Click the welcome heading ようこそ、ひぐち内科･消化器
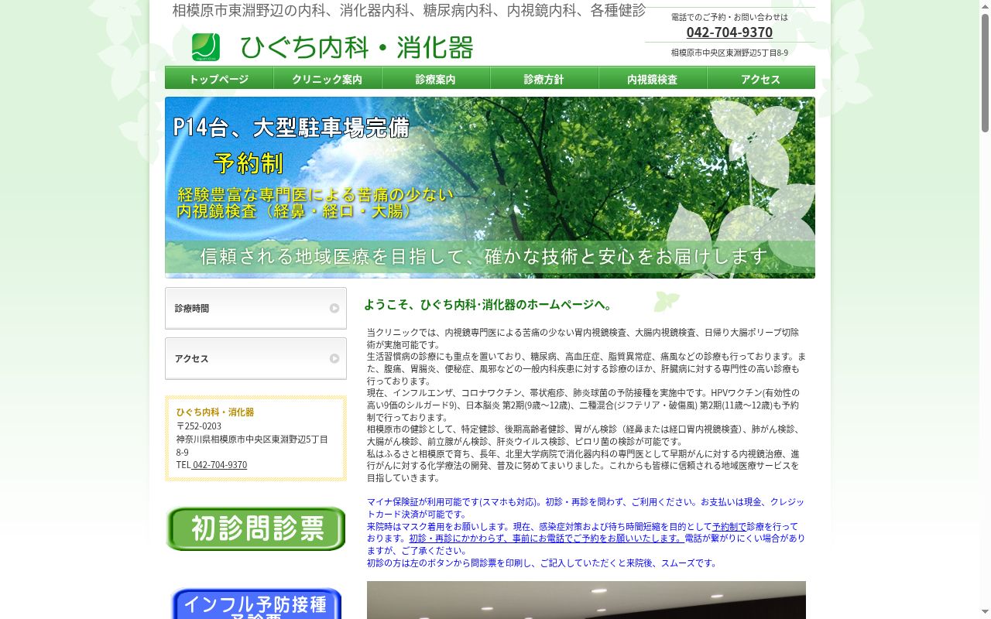 pyautogui.click(x=489, y=305)
